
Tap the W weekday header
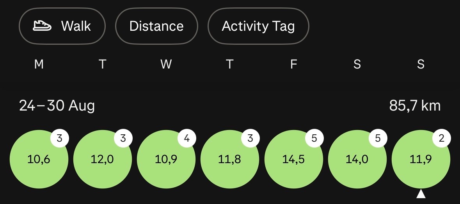[x=166, y=64]
